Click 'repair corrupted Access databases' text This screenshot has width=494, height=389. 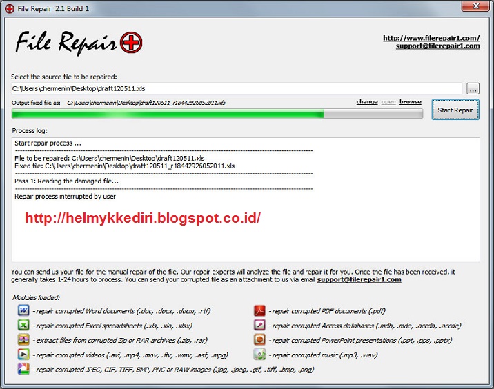coord(365,326)
